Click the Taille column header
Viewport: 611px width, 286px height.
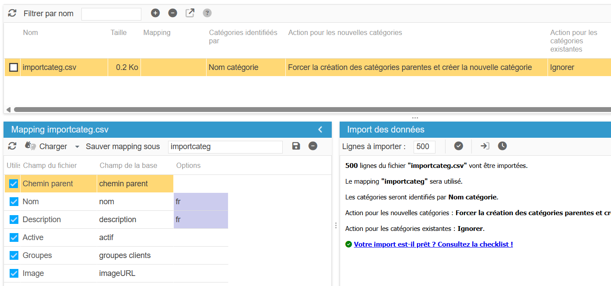tap(119, 33)
